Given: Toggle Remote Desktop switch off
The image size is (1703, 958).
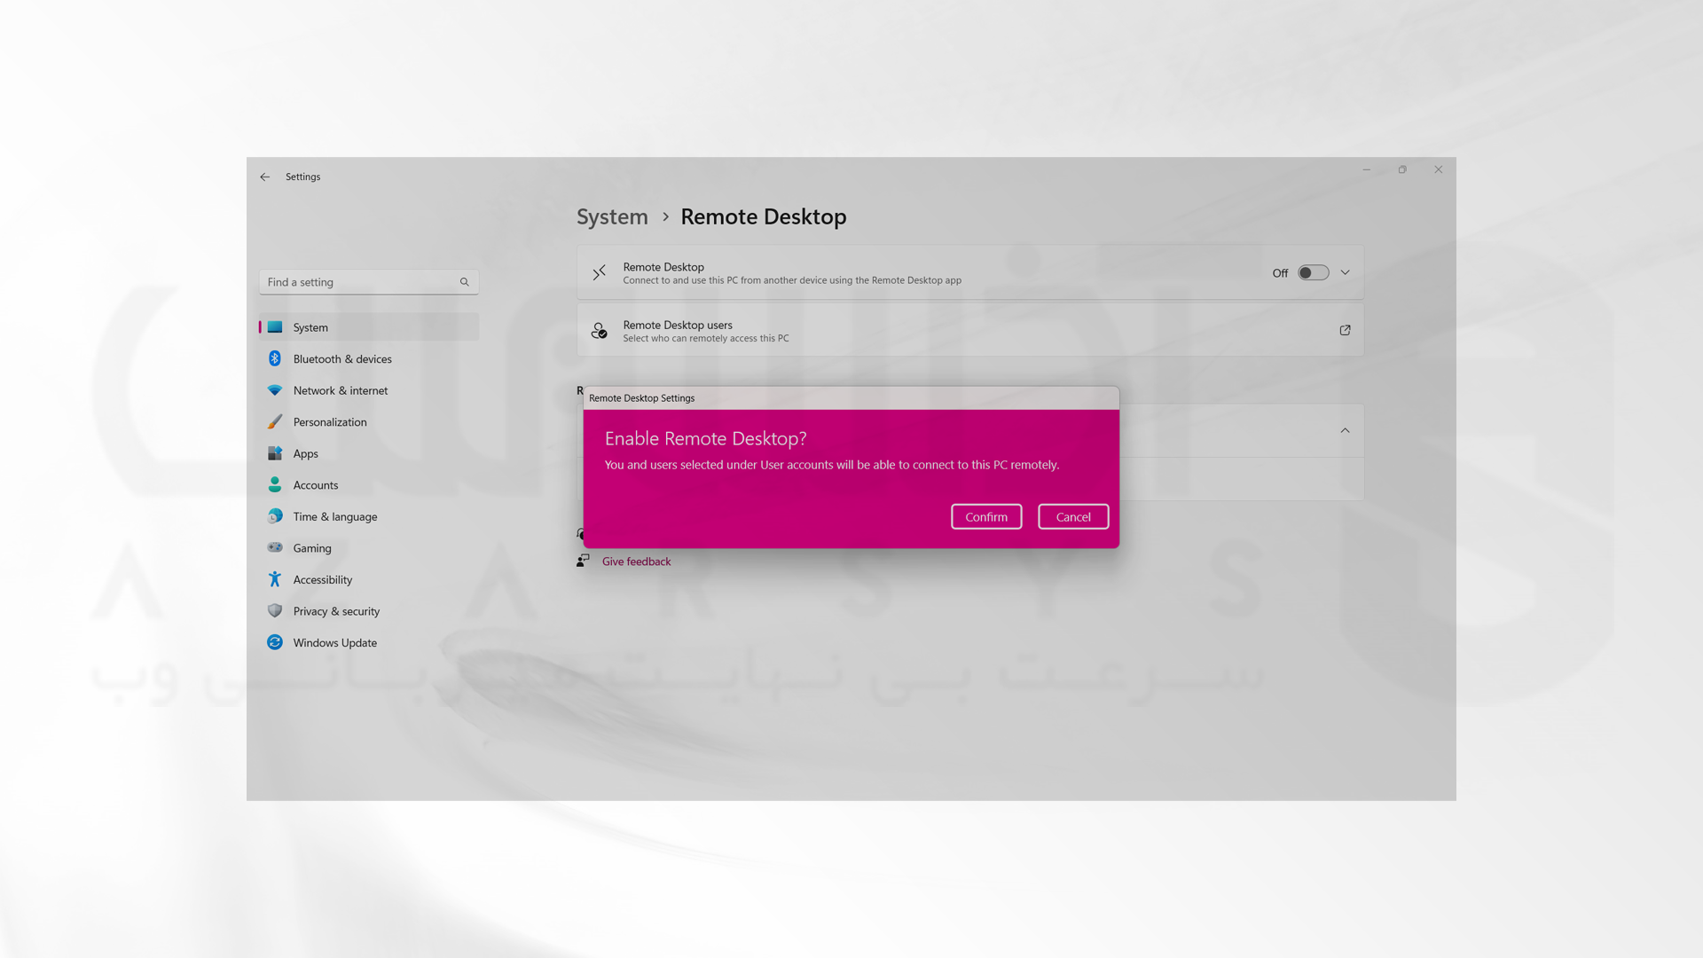Looking at the screenshot, I should pos(1313,272).
